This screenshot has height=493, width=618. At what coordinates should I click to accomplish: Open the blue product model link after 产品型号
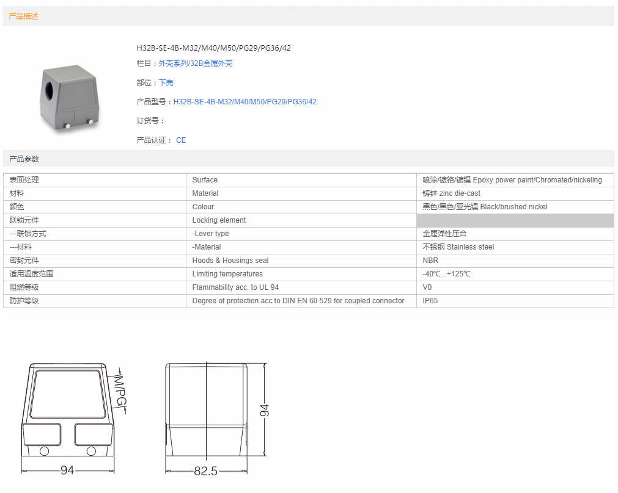(x=245, y=102)
